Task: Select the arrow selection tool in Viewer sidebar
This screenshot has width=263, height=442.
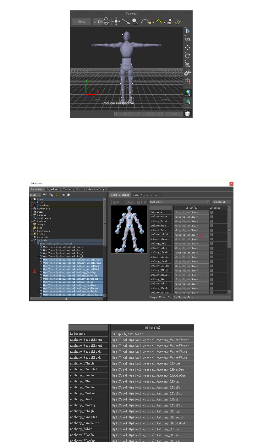Action: click(188, 31)
